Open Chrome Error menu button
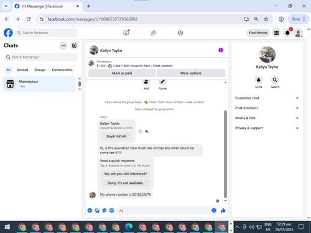The height and width of the screenshot is (233, 311). point(299,19)
